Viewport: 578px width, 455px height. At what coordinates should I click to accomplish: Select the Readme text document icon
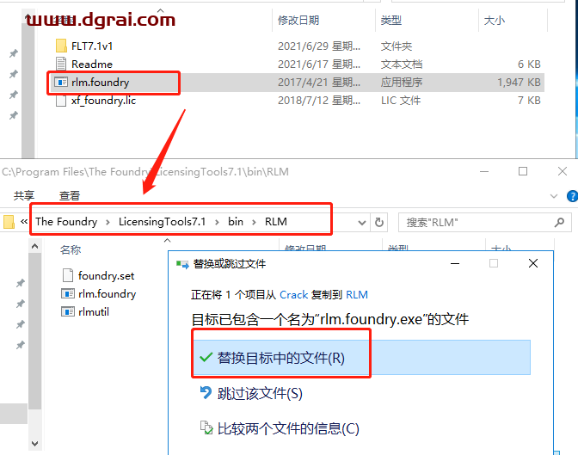[61, 64]
